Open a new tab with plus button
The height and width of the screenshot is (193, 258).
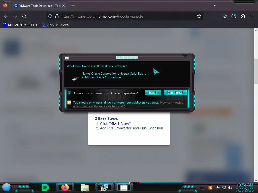pyautogui.click(x=73, y=6)
